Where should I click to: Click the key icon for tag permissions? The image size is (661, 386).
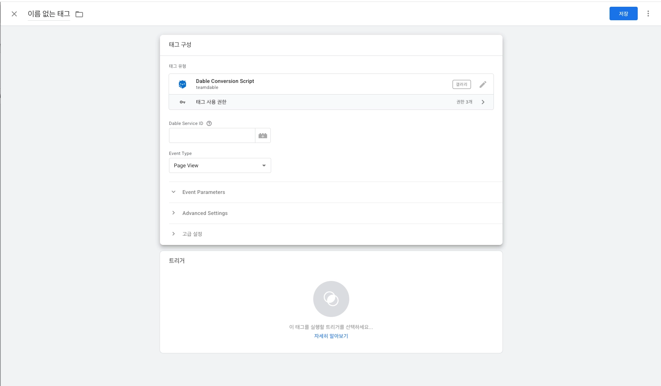click(183, 102)
